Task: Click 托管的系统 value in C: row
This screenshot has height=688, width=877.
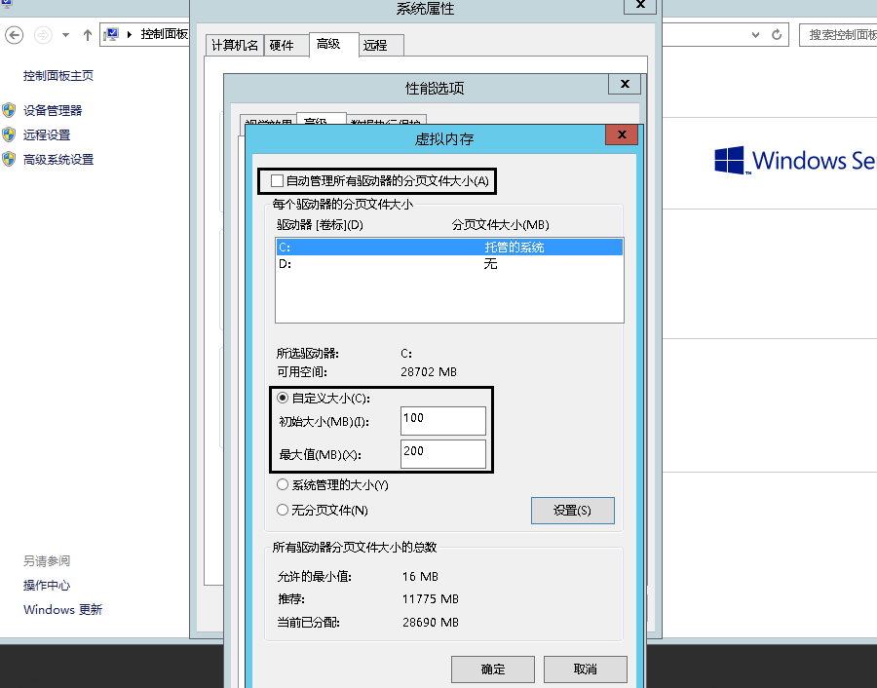Action: [x=514, y=247]
